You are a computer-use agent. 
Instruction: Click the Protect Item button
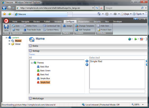click(104, 30)
